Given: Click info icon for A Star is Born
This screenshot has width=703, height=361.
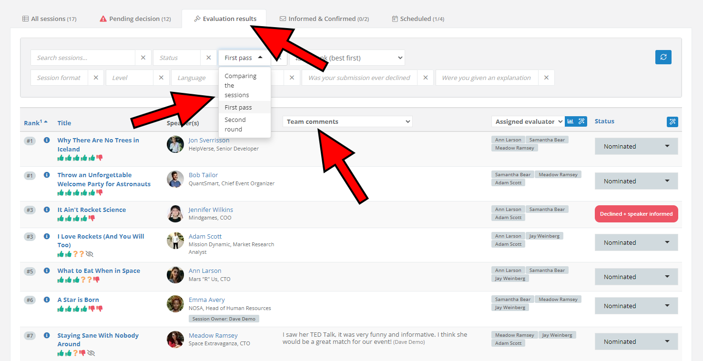Looking at the screenshot, I should point(47,300).
